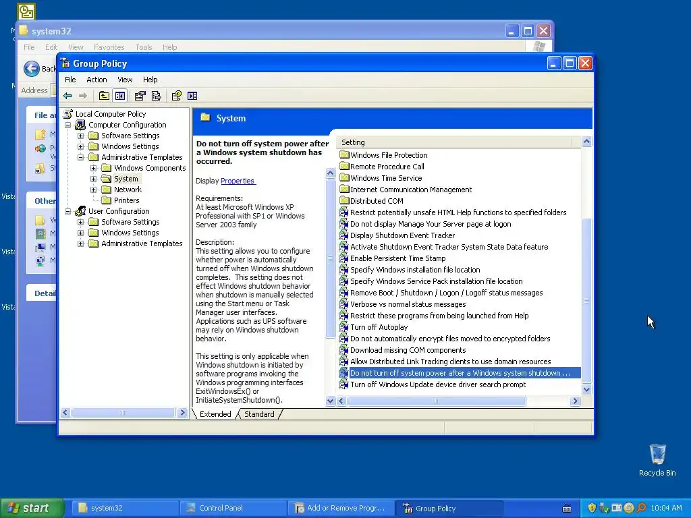Click the Start button

pyautogui.click(x=32, y=508)
